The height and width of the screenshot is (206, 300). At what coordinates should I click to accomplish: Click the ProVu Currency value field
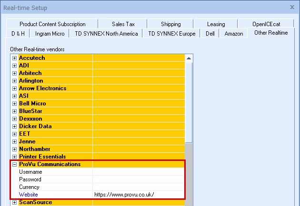coord(138,187)
